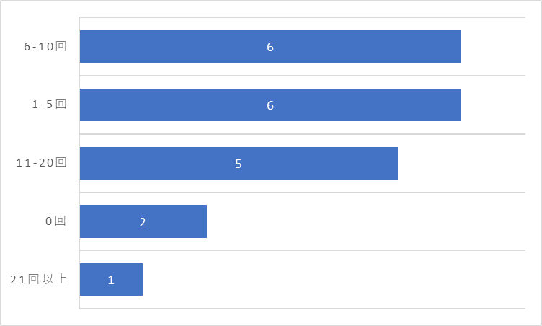542x326 pixels.
Task: Select data label 2 on 0回 bar
Action: 143,222
